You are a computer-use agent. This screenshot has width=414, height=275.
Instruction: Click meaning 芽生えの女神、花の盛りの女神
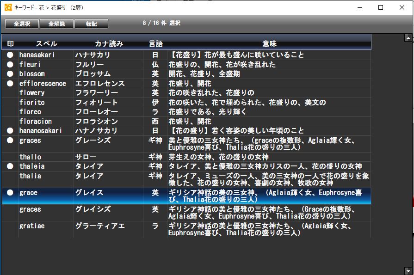[x=219, y=157]
